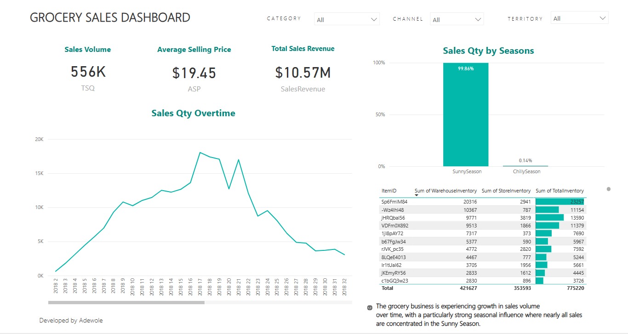
Task: Open the Category filter dropdown
Action: point(373,20)
